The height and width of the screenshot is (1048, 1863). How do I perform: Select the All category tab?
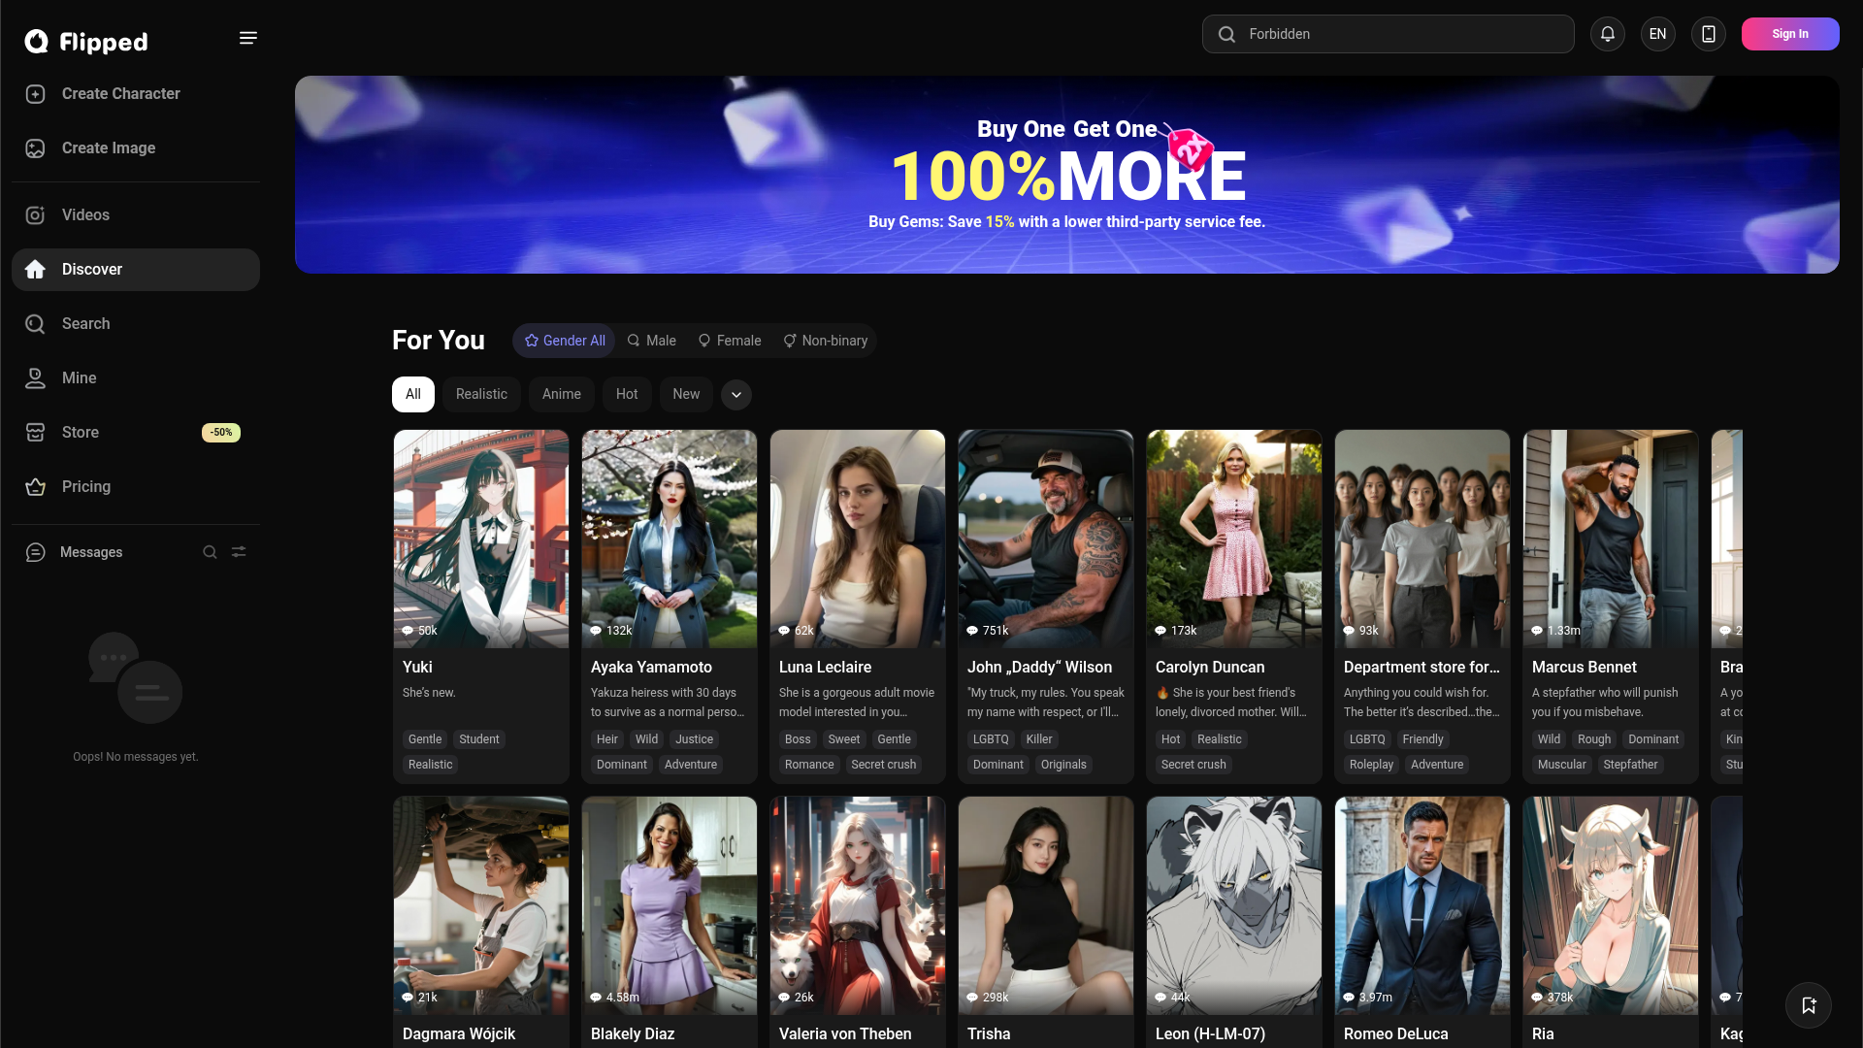click(x=413, y=394)
